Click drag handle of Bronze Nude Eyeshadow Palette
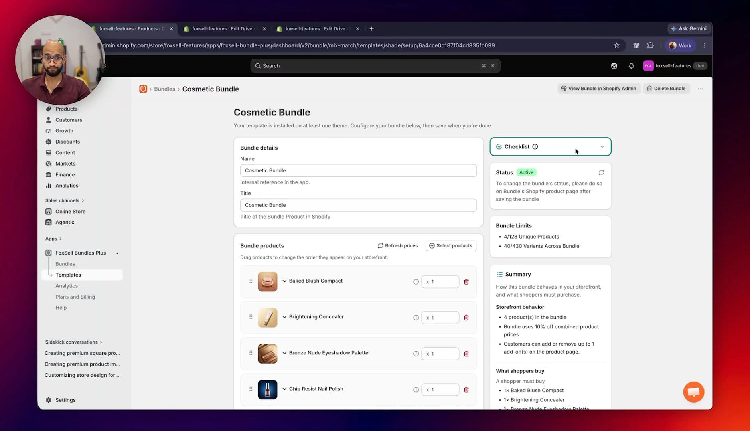The height and width of the screenshot is (431, 750). point(251,353)
